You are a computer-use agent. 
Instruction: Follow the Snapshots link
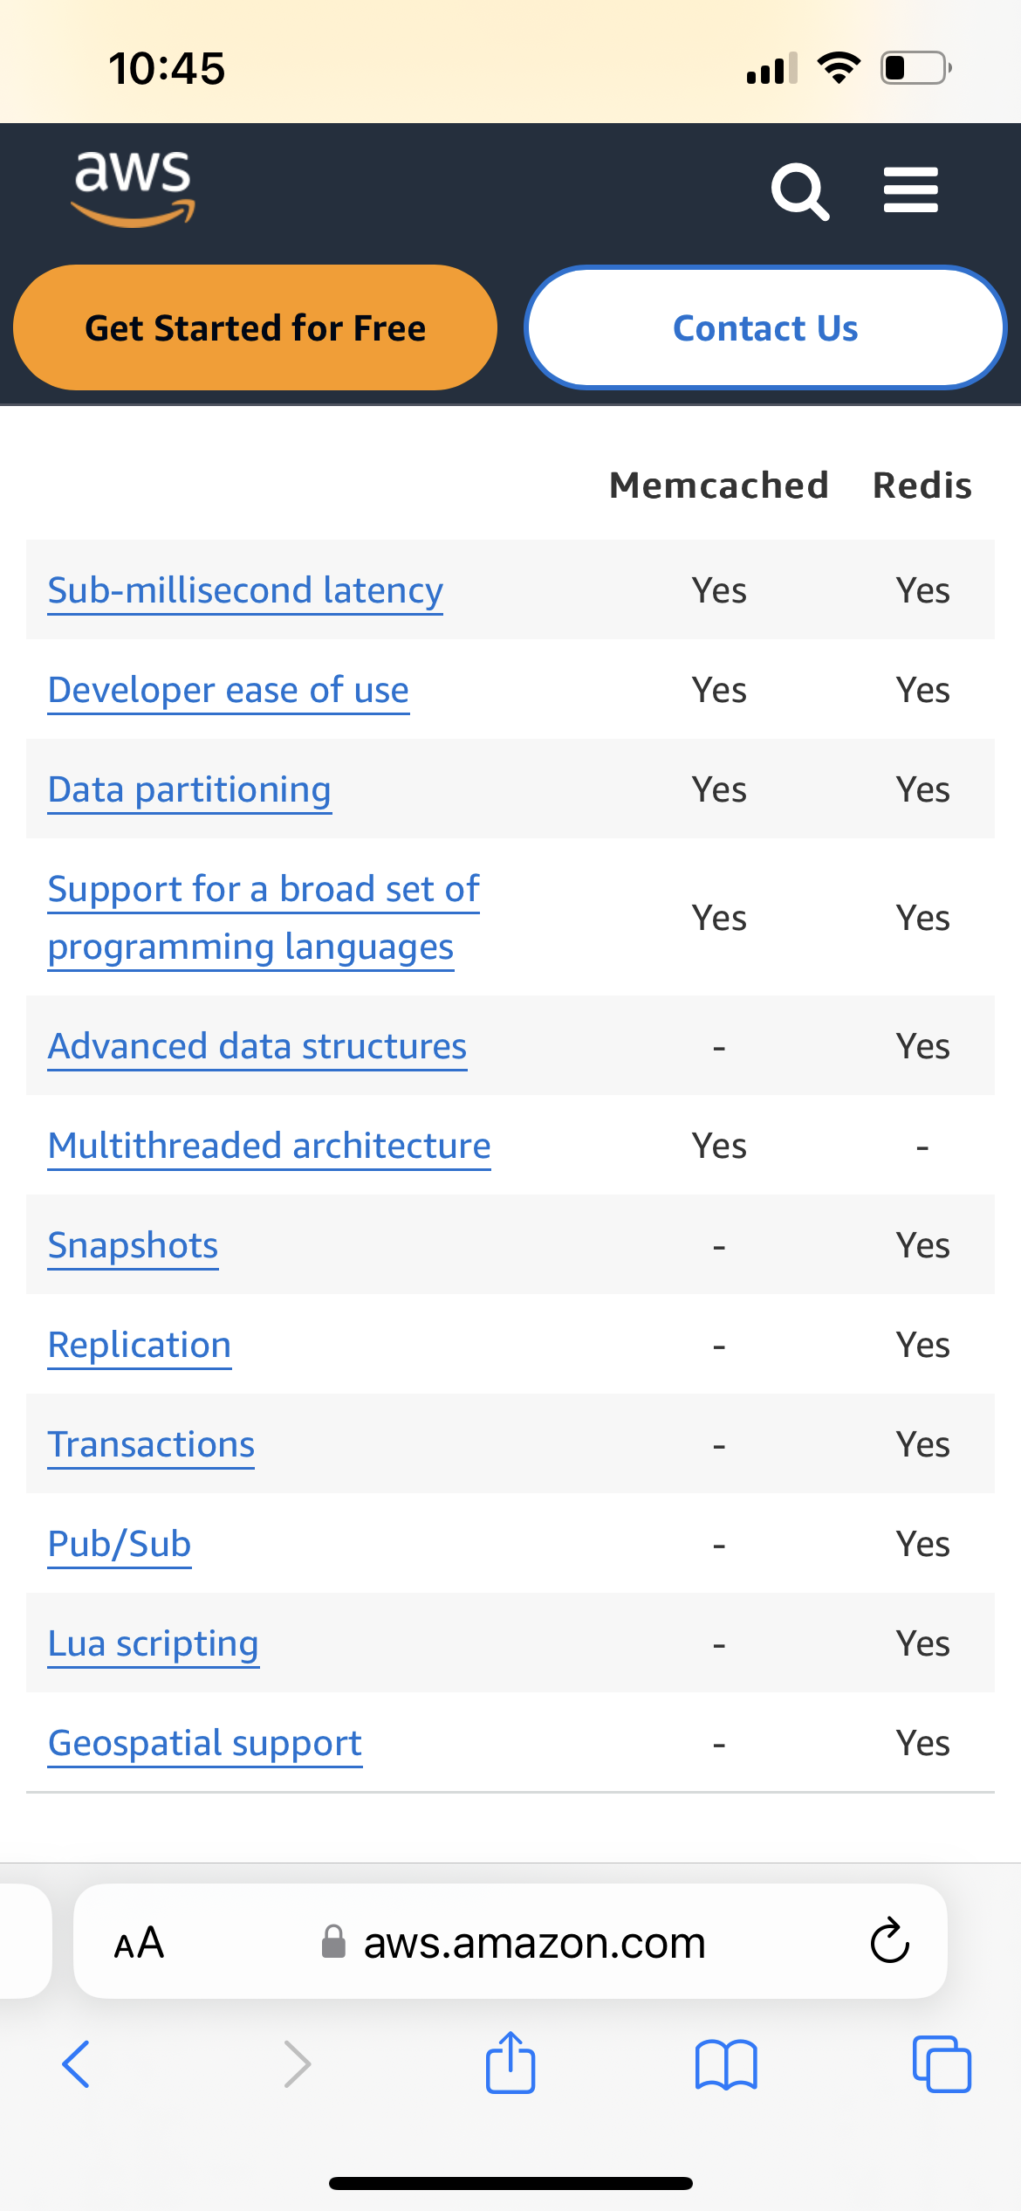(x=133, y=1245)
